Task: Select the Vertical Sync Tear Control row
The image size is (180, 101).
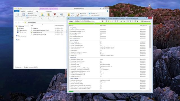Action: (109, 54)
